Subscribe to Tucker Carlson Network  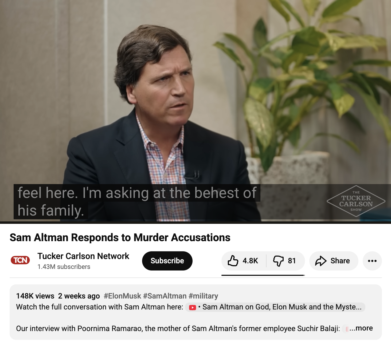[167, 261]
